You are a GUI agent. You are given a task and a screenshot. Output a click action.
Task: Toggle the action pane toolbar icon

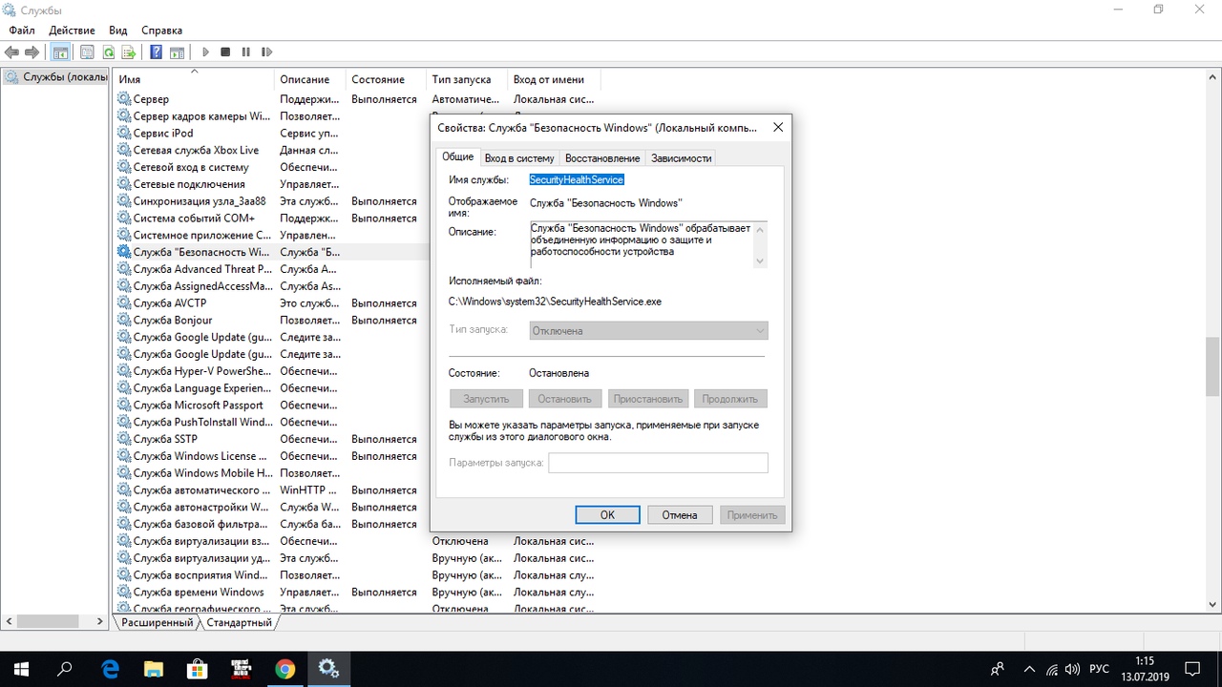(177, 52)
